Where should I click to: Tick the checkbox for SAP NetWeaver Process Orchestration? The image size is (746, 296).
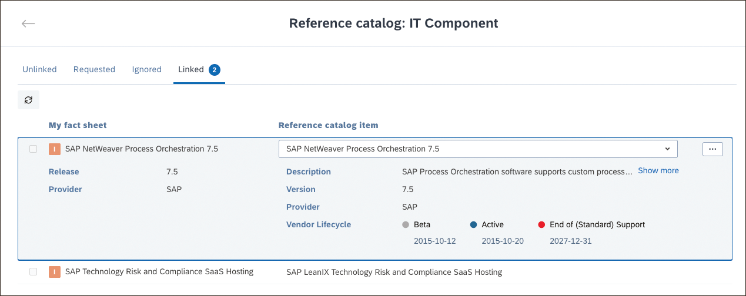click(34, 149)
